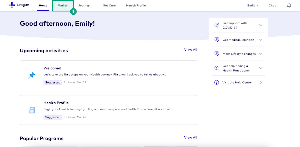The height and width of the screenshot is (147, 300).
Task: Expand the Get Medical Attention chevron
Action: tap(261, 40)
